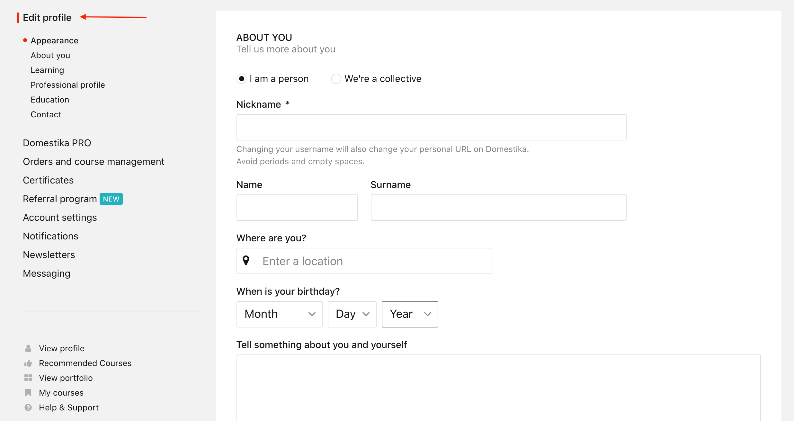Click the View profile link
Viewport: 794px width, 421px height.
(62, 348)
